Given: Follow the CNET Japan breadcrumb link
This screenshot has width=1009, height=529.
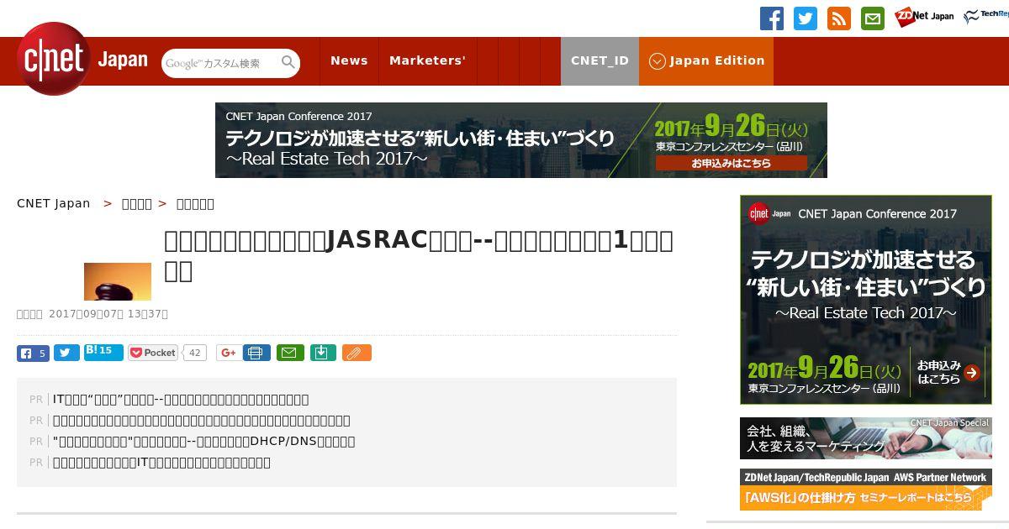Looking at the screenshot, I should point(53,203).
